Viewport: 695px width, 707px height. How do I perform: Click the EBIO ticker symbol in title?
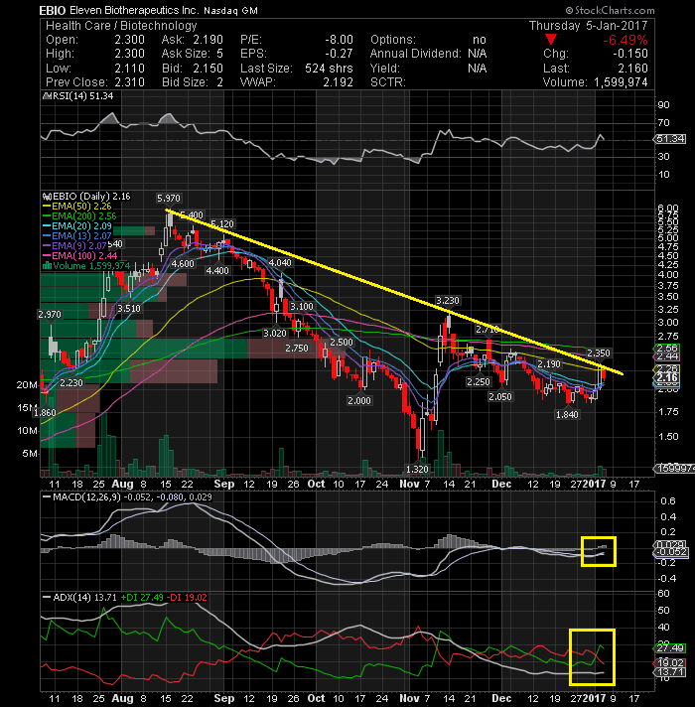[53, 10]
